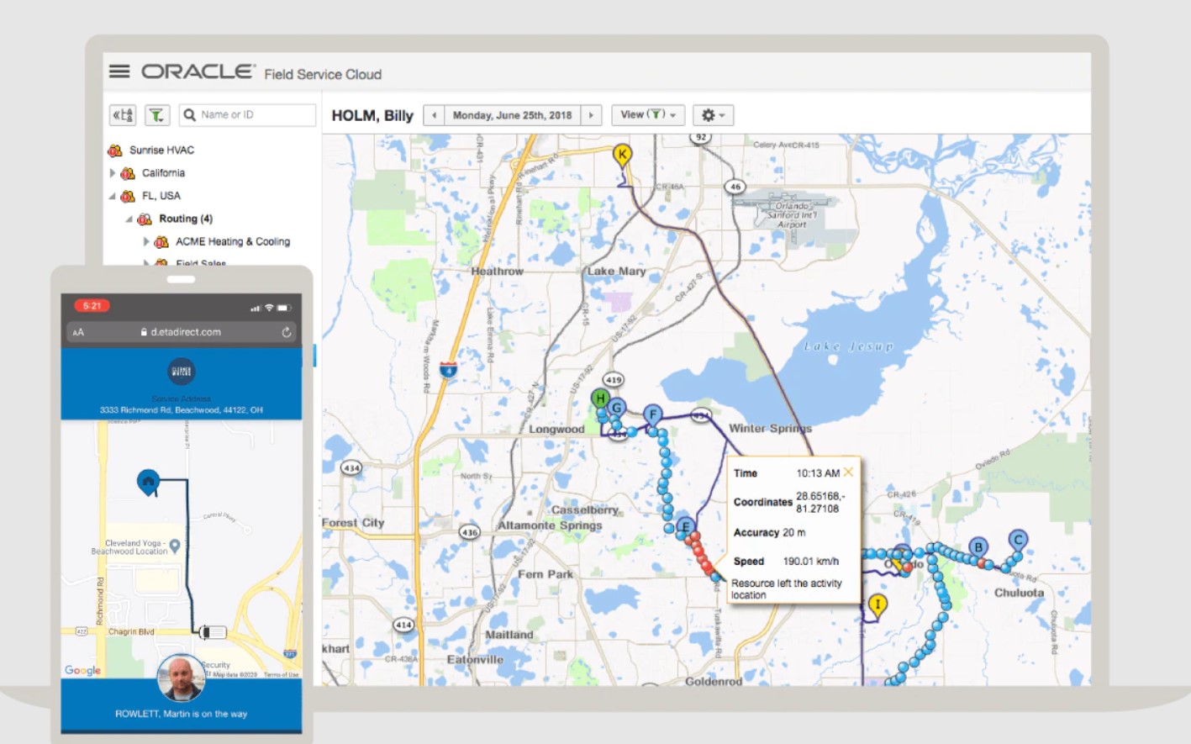Screen dimensions: 1191x744
Task: Open the resource filter funnel icon
Action: [x=157, y=115]
